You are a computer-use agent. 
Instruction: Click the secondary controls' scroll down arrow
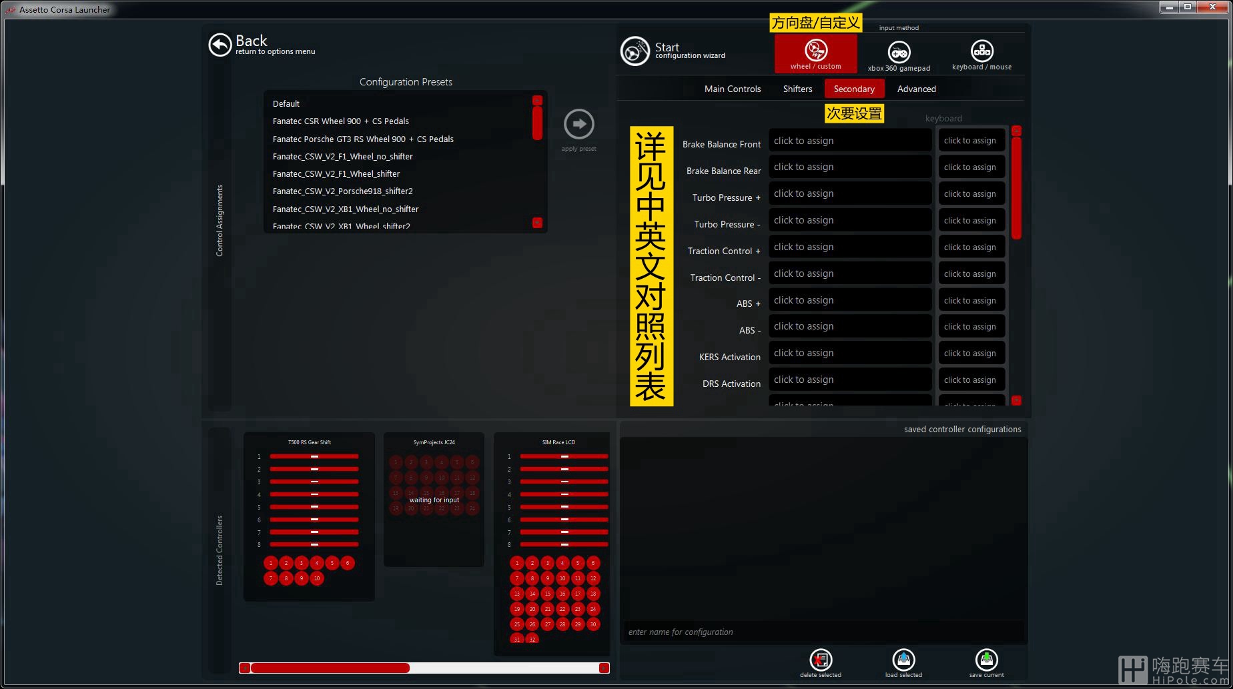(1016, 400)
